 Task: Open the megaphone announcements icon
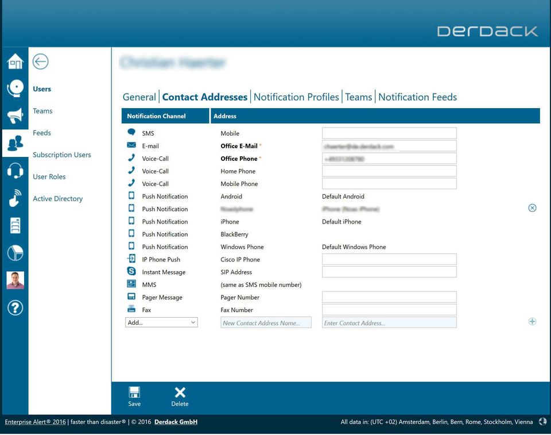15,116
